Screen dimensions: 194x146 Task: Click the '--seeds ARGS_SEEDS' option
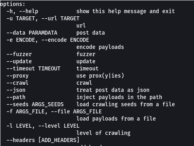(35, 104)
